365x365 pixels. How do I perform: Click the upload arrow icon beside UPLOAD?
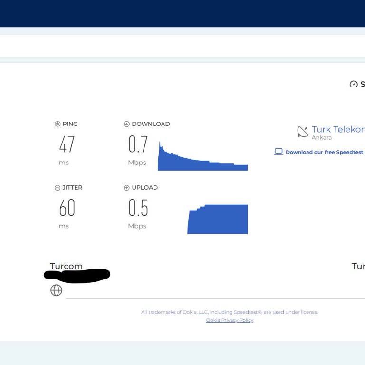coord(126,188)
